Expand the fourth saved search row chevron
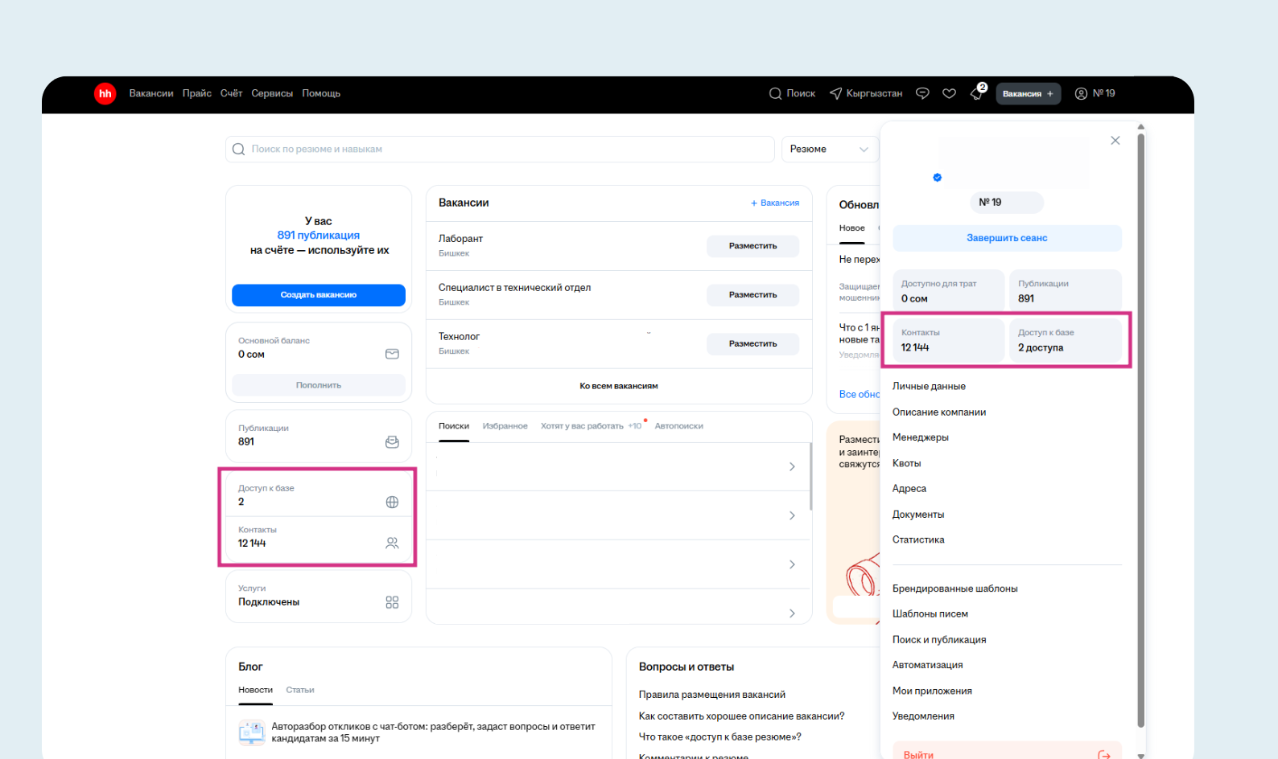This screenshot has width=1278, height=759. tap(792, 613)
